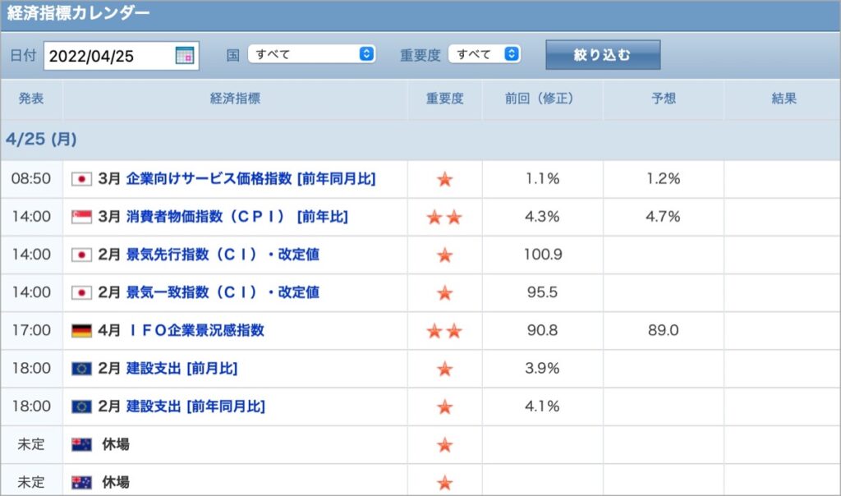The width and height of the screenshot is (841, 496).
Task: Click Japan flag in 08:50 row
Action: (81, 179)
